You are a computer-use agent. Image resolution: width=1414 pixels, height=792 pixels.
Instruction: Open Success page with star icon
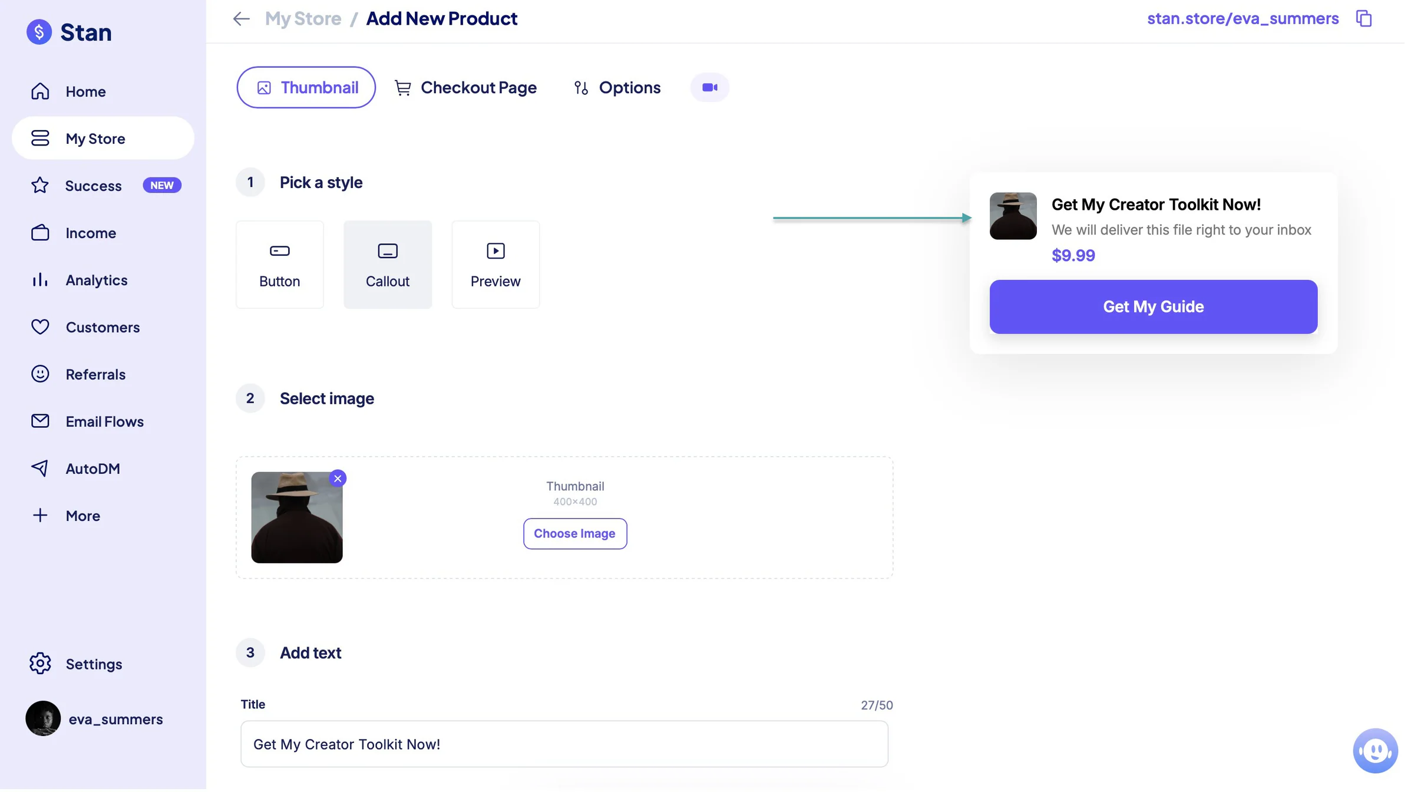(103, 186)
